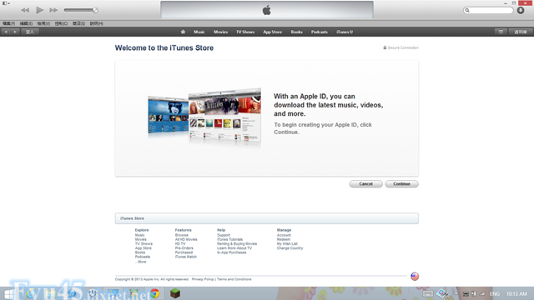Image resolution: width=534 pixels, height=300 pixels.
Task: Click the play button
Action: pos(39,10)
